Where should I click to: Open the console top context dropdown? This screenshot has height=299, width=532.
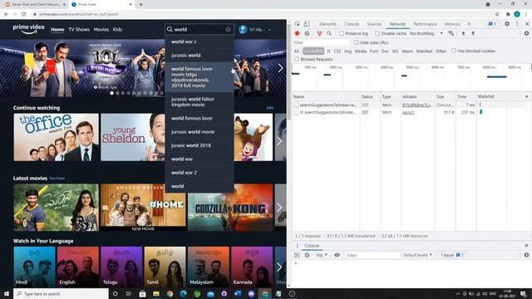[322, 255]
